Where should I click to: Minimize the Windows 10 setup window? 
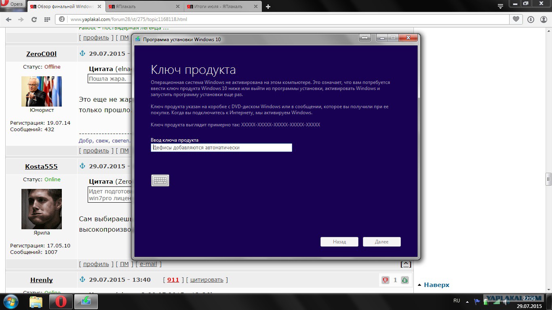pos(382,38)
